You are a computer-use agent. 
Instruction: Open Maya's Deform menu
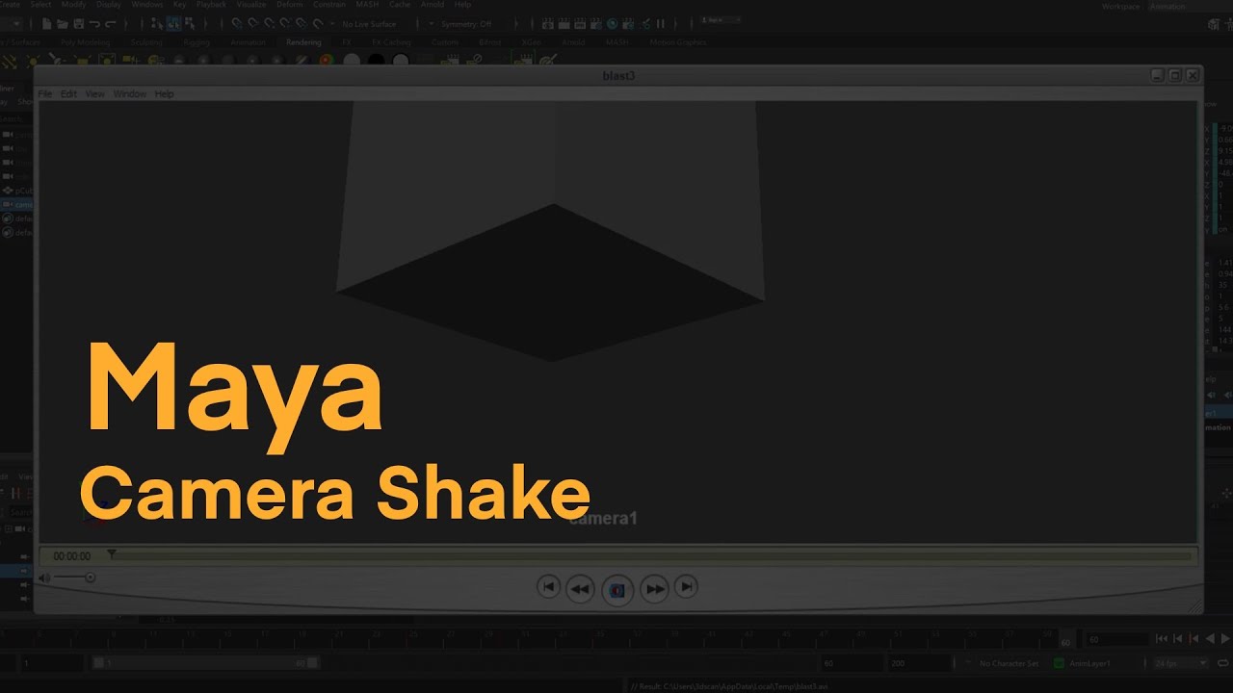[289, 5]
